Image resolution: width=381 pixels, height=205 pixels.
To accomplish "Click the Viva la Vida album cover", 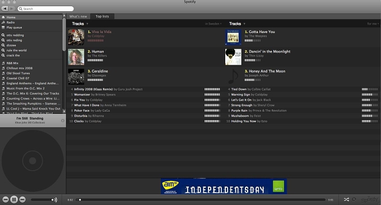I will [76, 37].
